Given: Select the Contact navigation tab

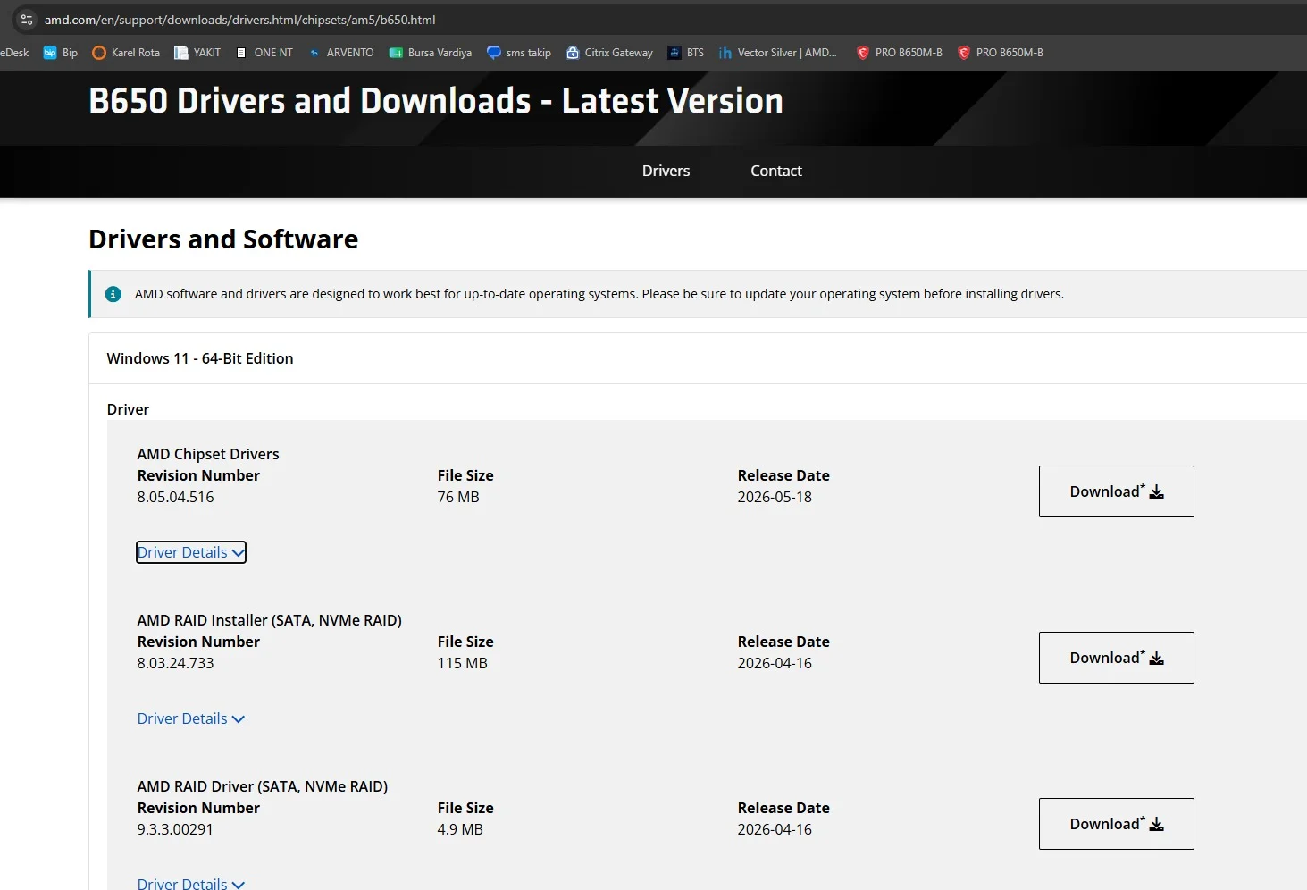Looking at the screenshot, I should [x=775, y=171].
